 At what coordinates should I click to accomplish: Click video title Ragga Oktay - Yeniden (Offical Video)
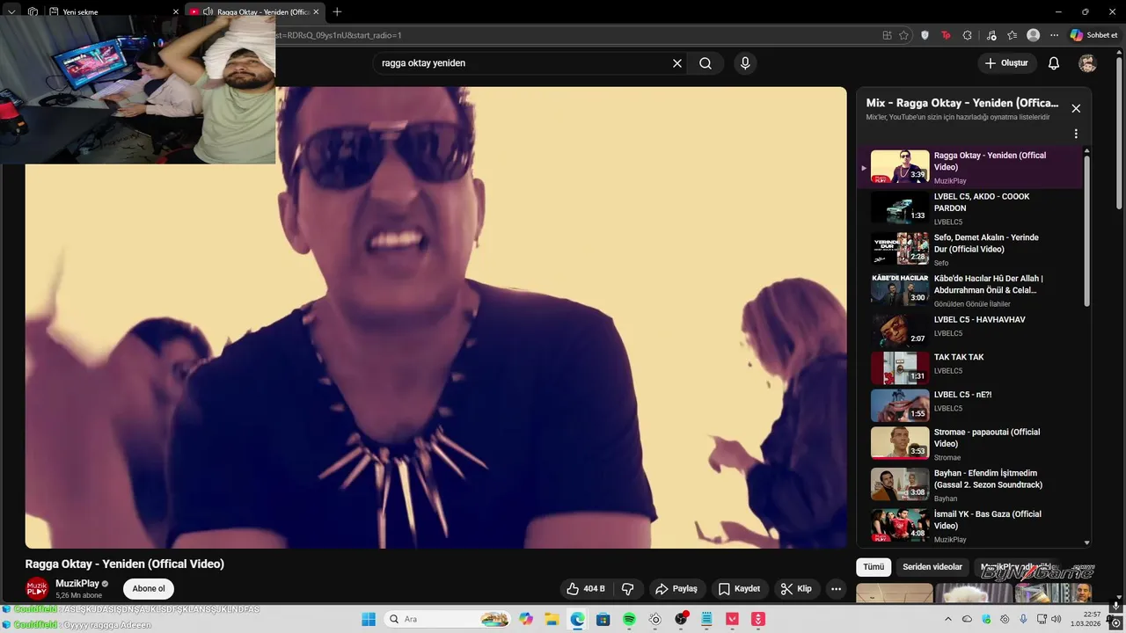pyautogui.click(x=125, y=564)
